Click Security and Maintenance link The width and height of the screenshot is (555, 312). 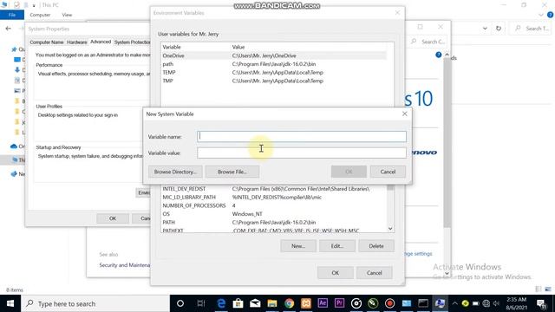[x=124, y=265]
